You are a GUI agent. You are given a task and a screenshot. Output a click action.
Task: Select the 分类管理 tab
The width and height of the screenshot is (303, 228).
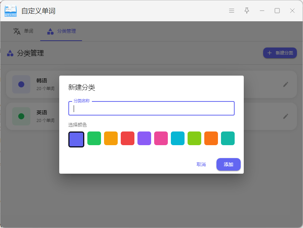tap(61, 31)
